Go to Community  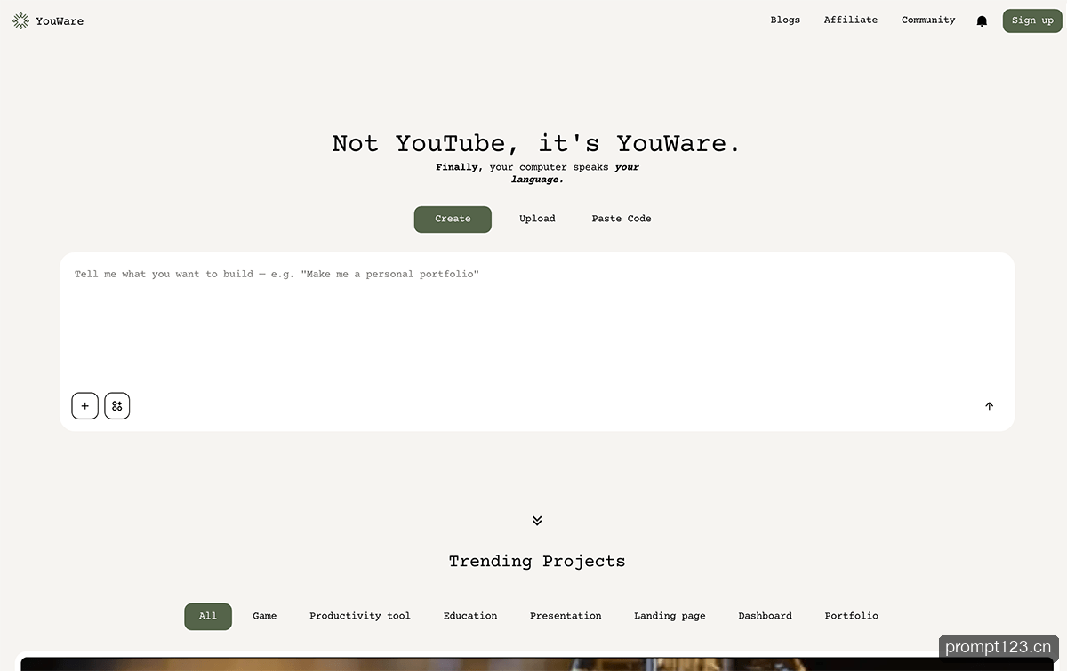(x=928, y=20)
